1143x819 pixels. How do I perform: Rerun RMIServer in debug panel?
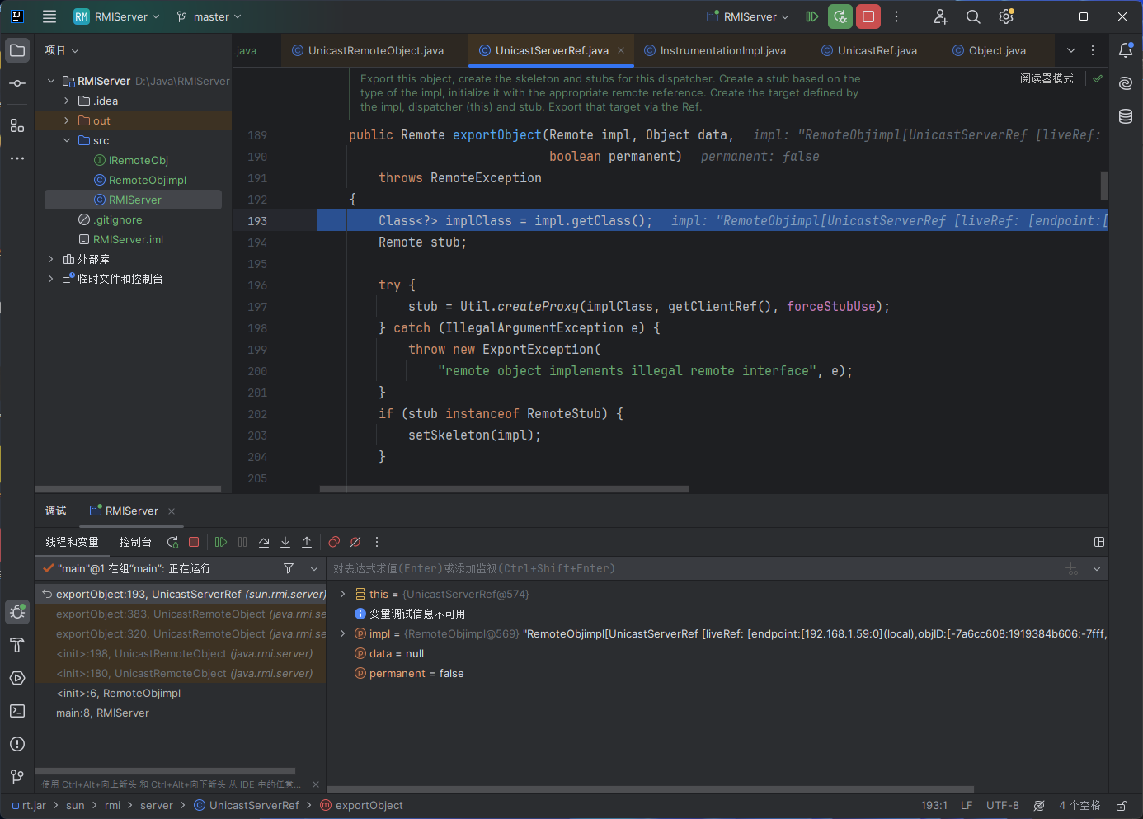[172, 542]
